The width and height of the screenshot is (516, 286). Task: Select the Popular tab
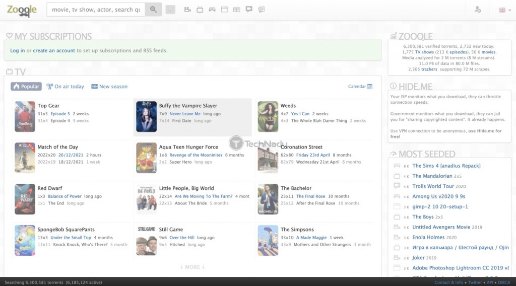26,87
